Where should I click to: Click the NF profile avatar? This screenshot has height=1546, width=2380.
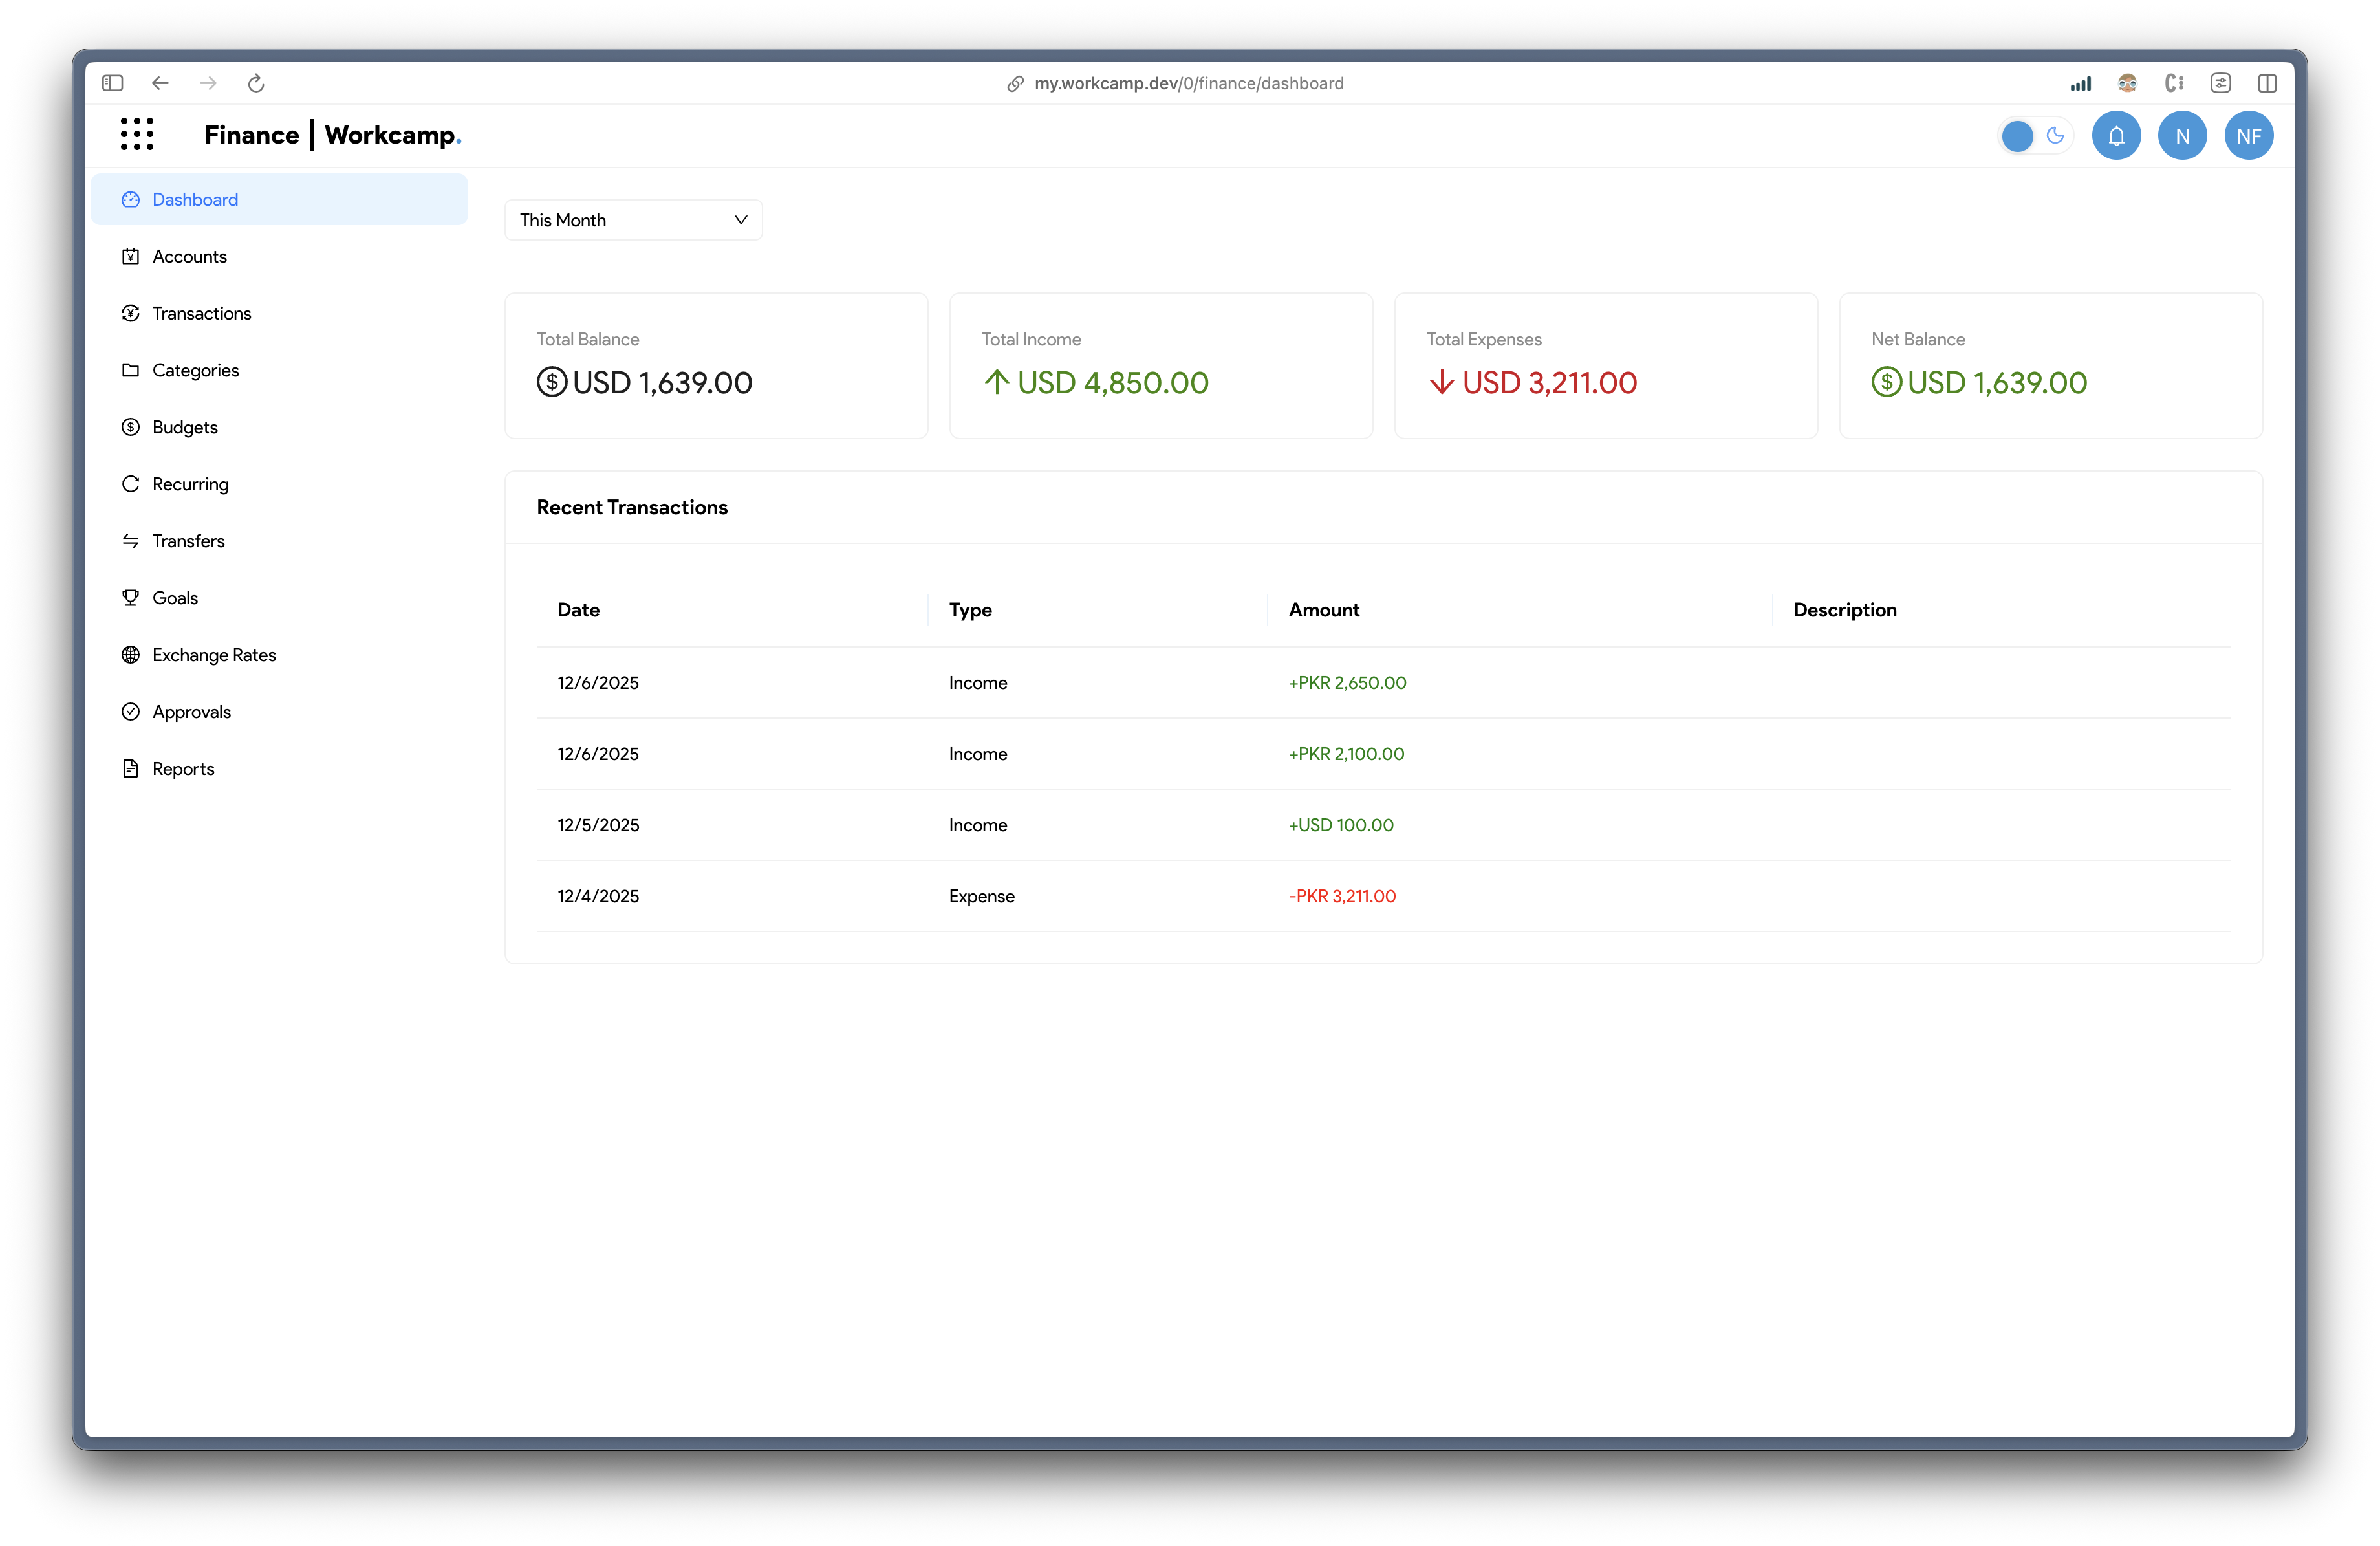(2248, 135)
